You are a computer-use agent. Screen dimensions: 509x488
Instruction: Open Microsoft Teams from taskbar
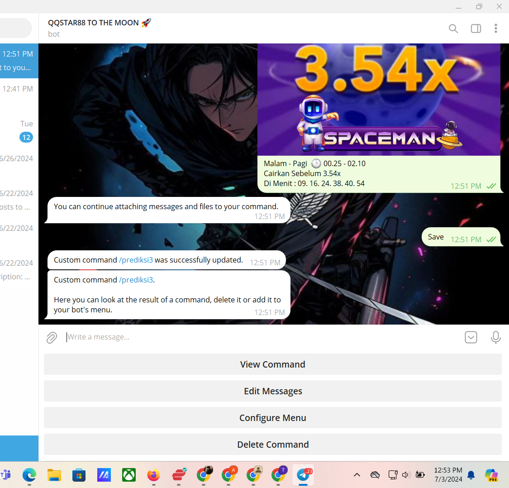(5, 475)
